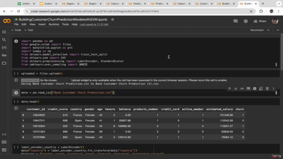Open the command palette icon

point(4,142)
